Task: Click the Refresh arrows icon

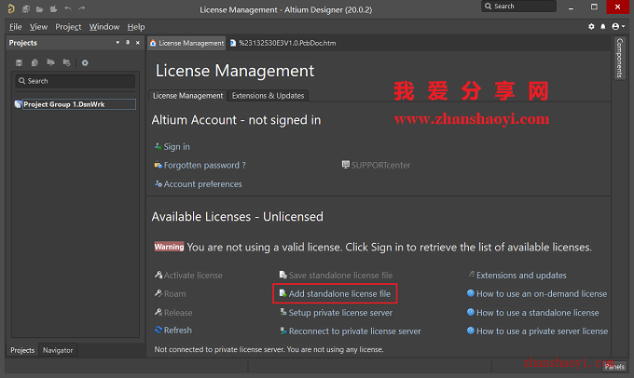Action: 158,330
